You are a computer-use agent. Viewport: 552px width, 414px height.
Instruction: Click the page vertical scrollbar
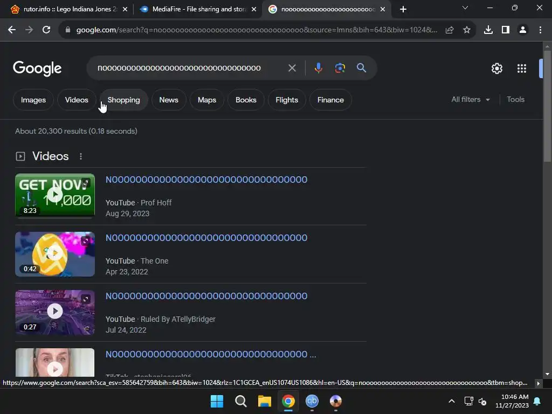(547, 106)
